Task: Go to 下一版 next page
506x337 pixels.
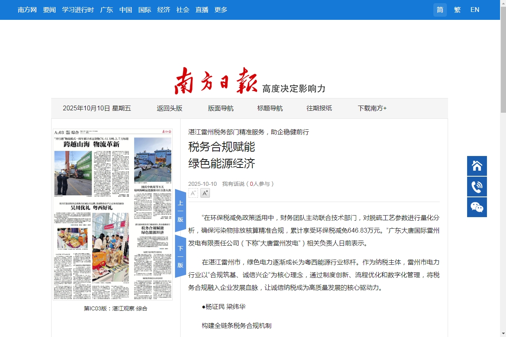Action: [x=180, y=254]
